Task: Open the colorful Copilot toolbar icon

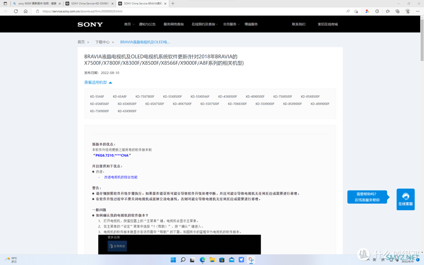Action: [367, 11]
